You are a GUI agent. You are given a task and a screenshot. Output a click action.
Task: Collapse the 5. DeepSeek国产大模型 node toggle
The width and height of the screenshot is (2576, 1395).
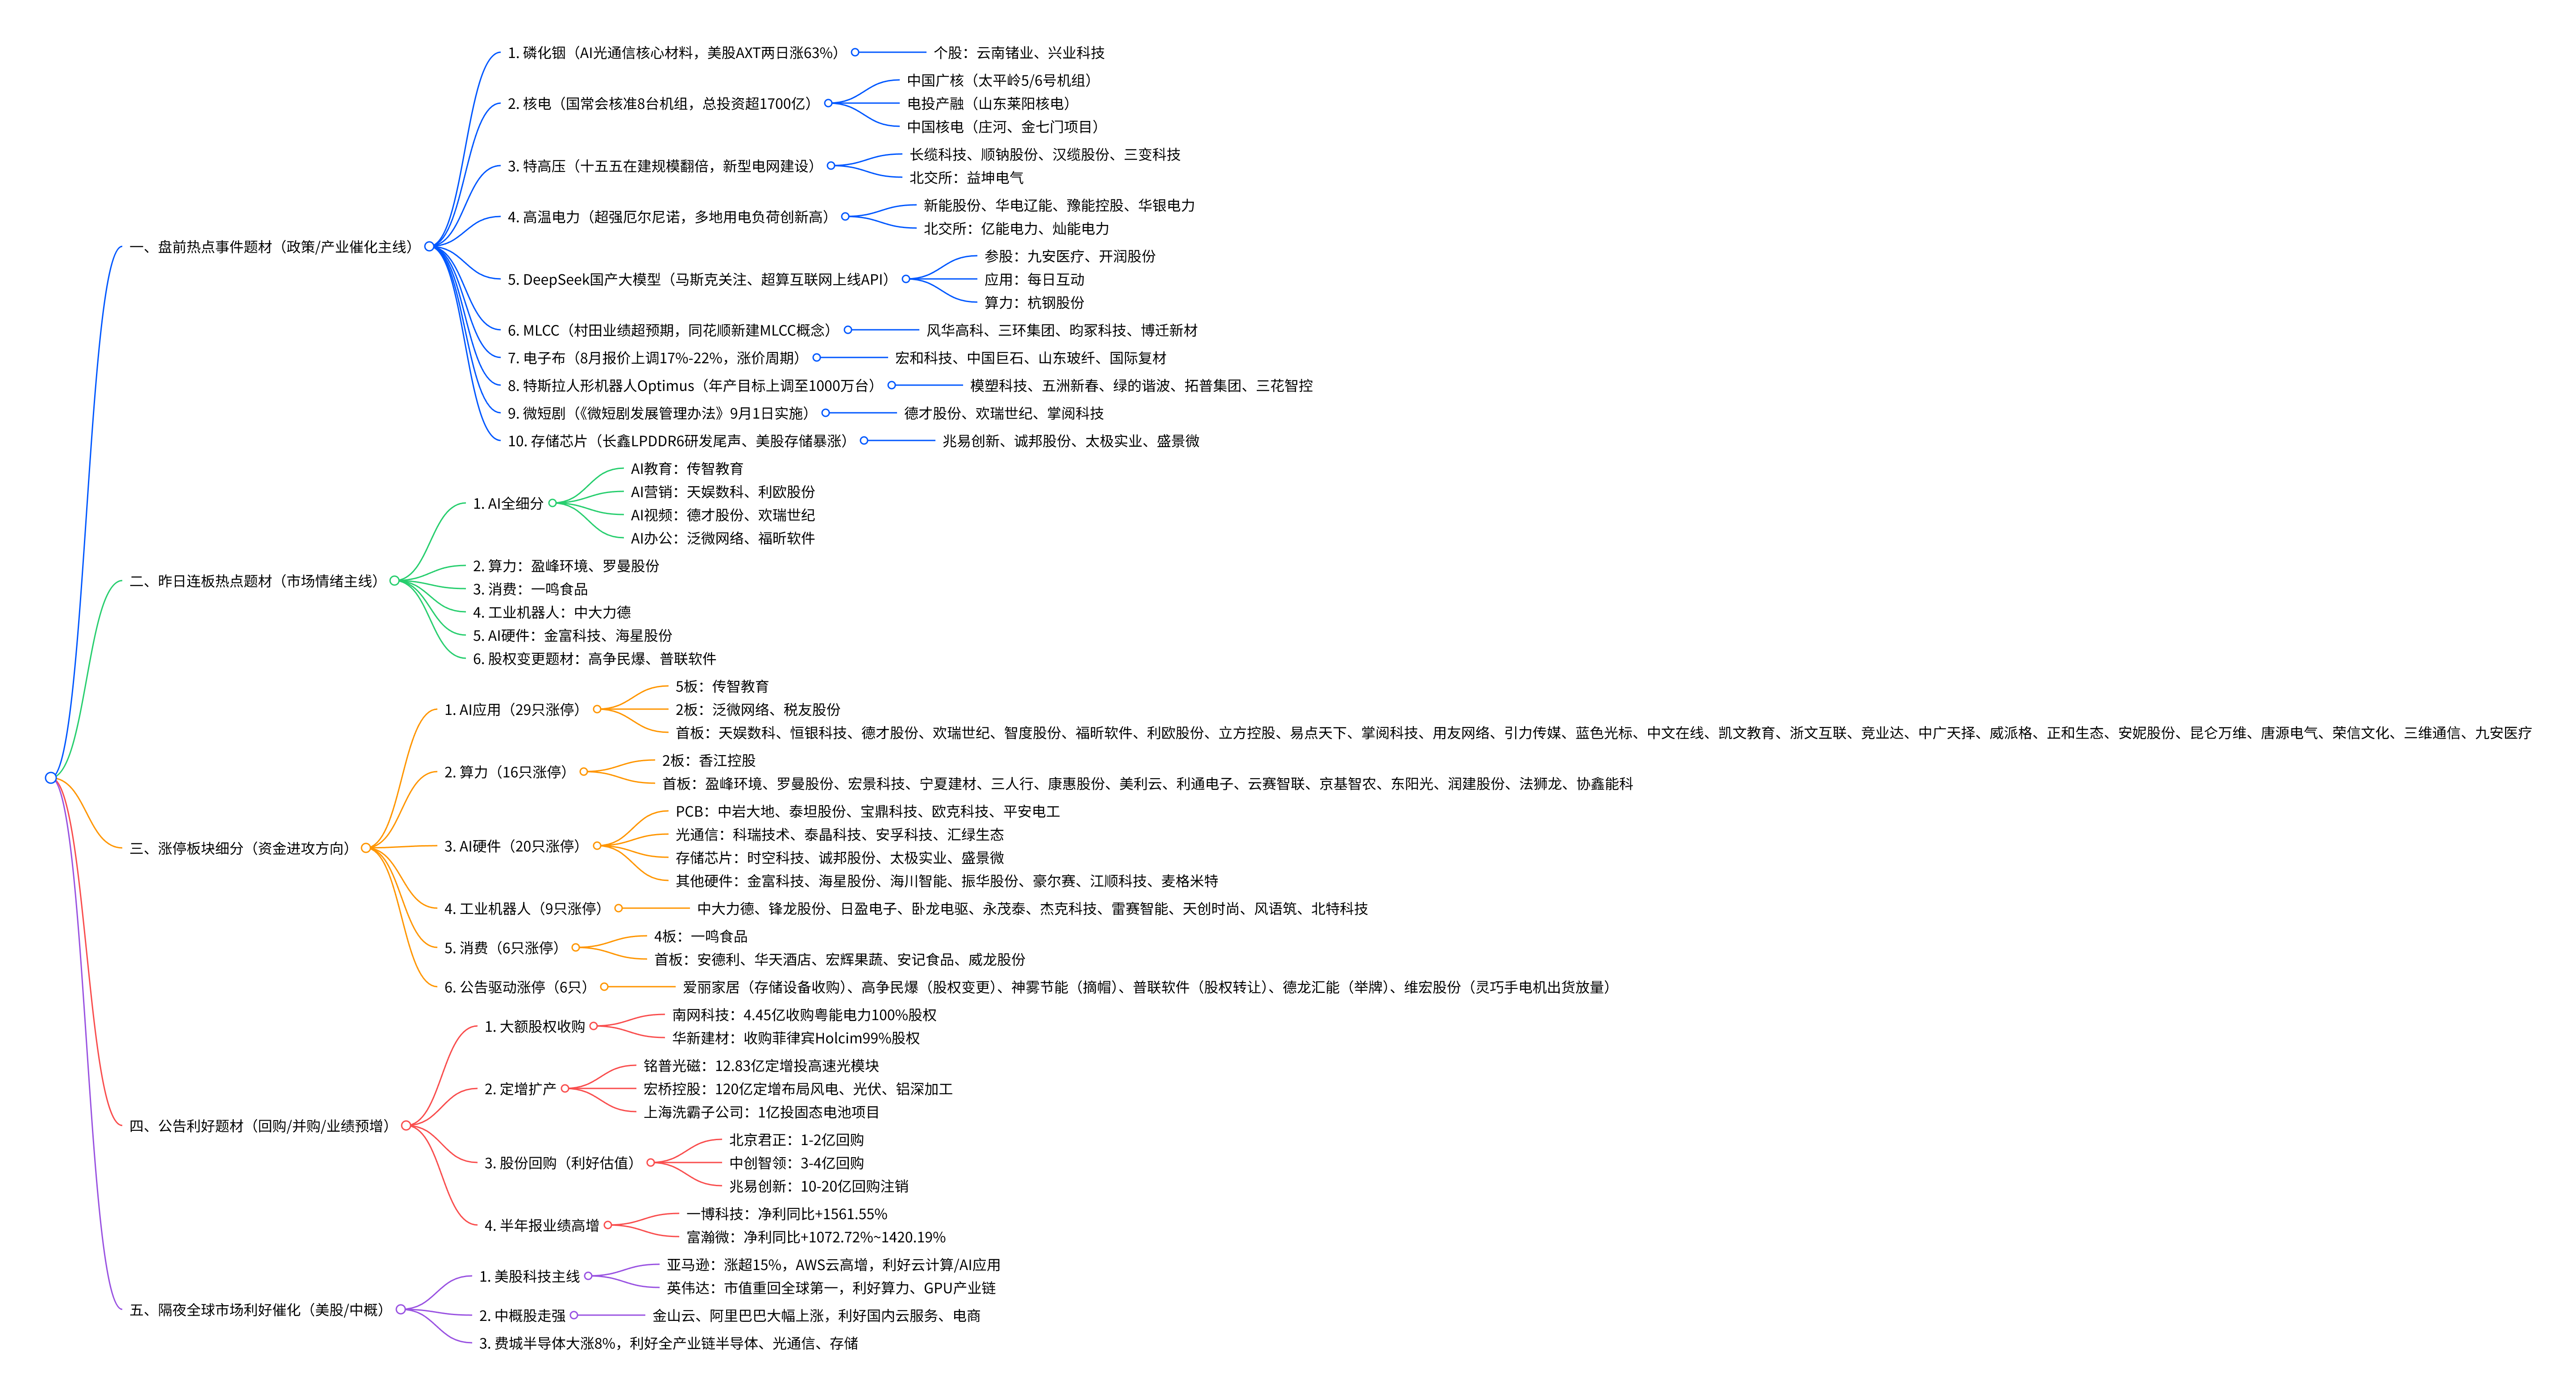(906, 279)
